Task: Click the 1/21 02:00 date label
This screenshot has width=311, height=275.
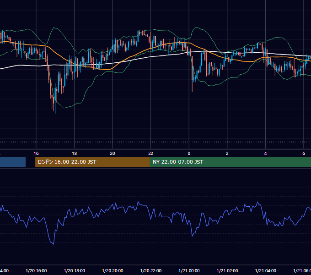Action: (x=227, y=270)
